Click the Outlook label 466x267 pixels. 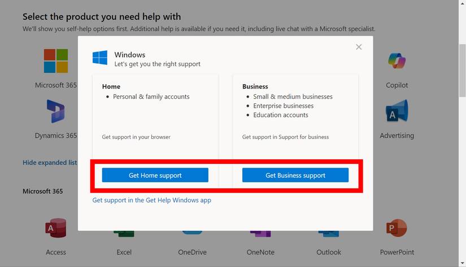pyautogui.click(x=329, y=252)
